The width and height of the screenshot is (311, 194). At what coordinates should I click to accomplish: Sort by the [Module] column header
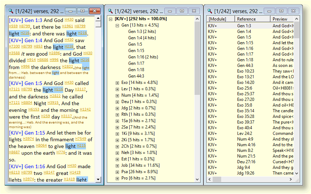[x=221, y=19]
